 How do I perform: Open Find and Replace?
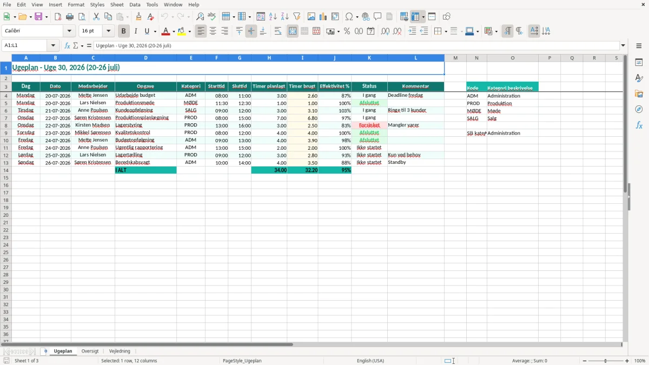point(200,17)
